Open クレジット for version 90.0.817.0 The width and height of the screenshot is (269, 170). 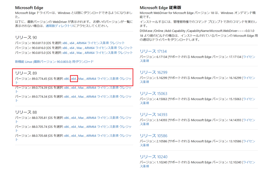(x=117, y=43)
